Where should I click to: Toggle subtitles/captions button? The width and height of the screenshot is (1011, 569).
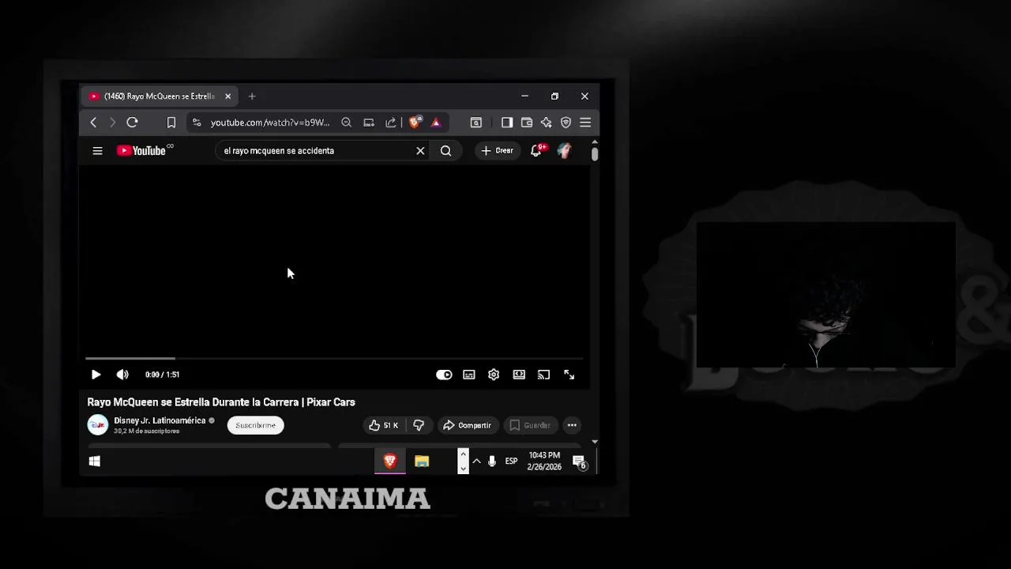point(469,375)
